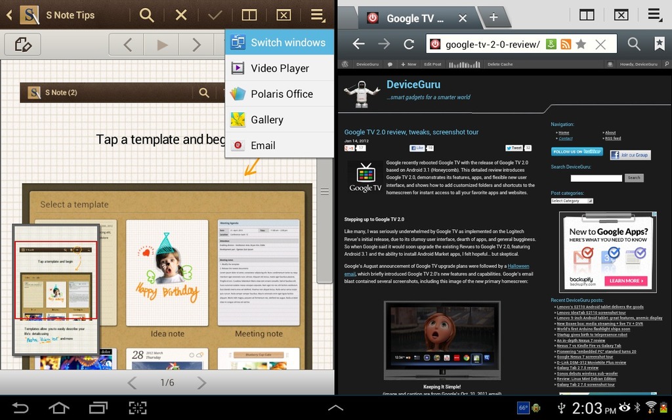Open An in-depth Nexus 7 review link

[581, 341]
